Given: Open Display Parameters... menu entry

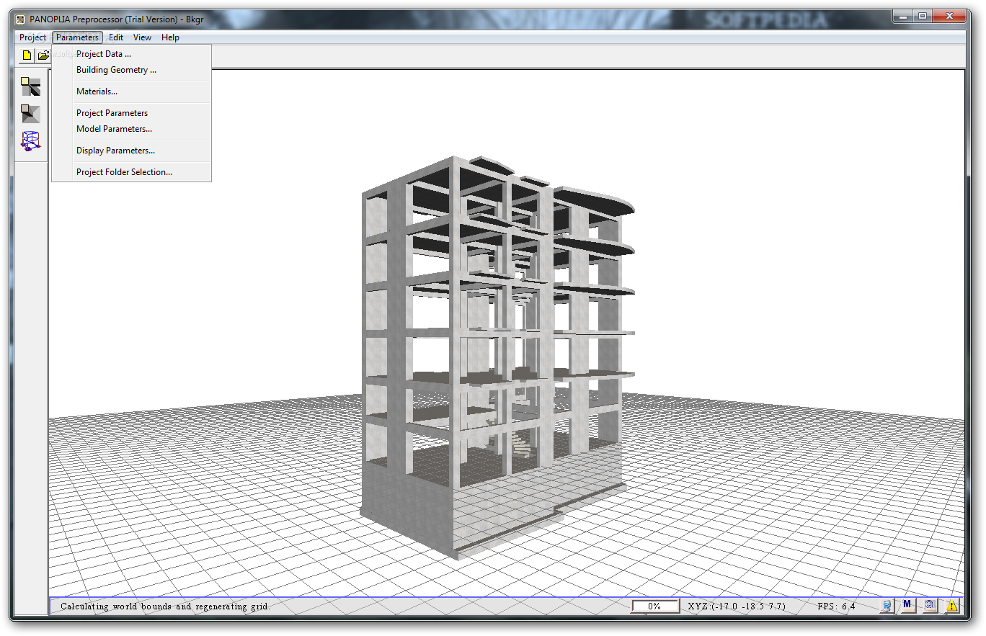Looking at the screenshot, I should coord(131,151).
